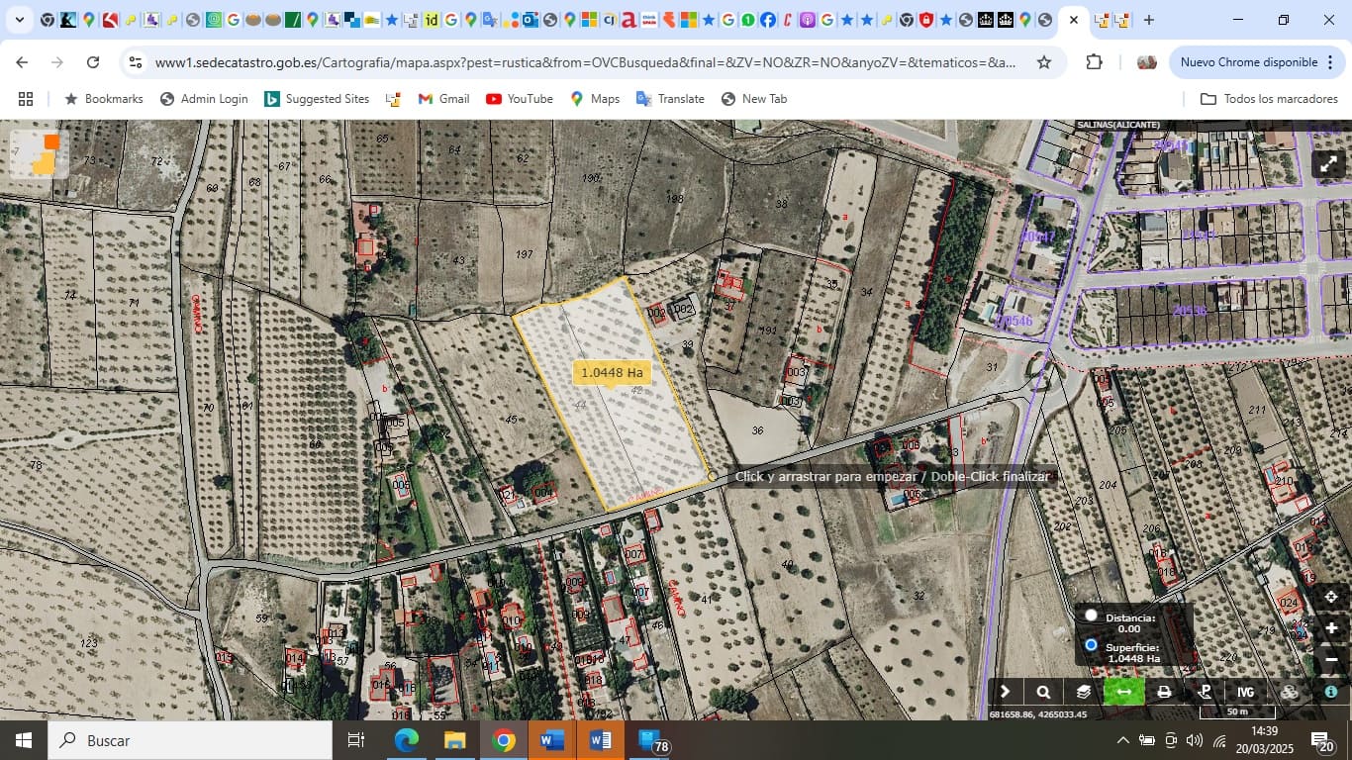Viewport: 1352px width, 760px height.
Task: Open the layers tool in the map toolbar
Action: [1082, 691]
